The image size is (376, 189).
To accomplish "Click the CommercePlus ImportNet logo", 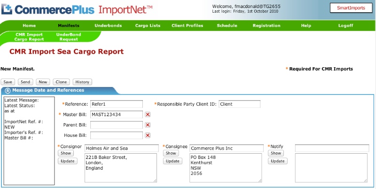I will pyautogui.click(x=78, y=9).
